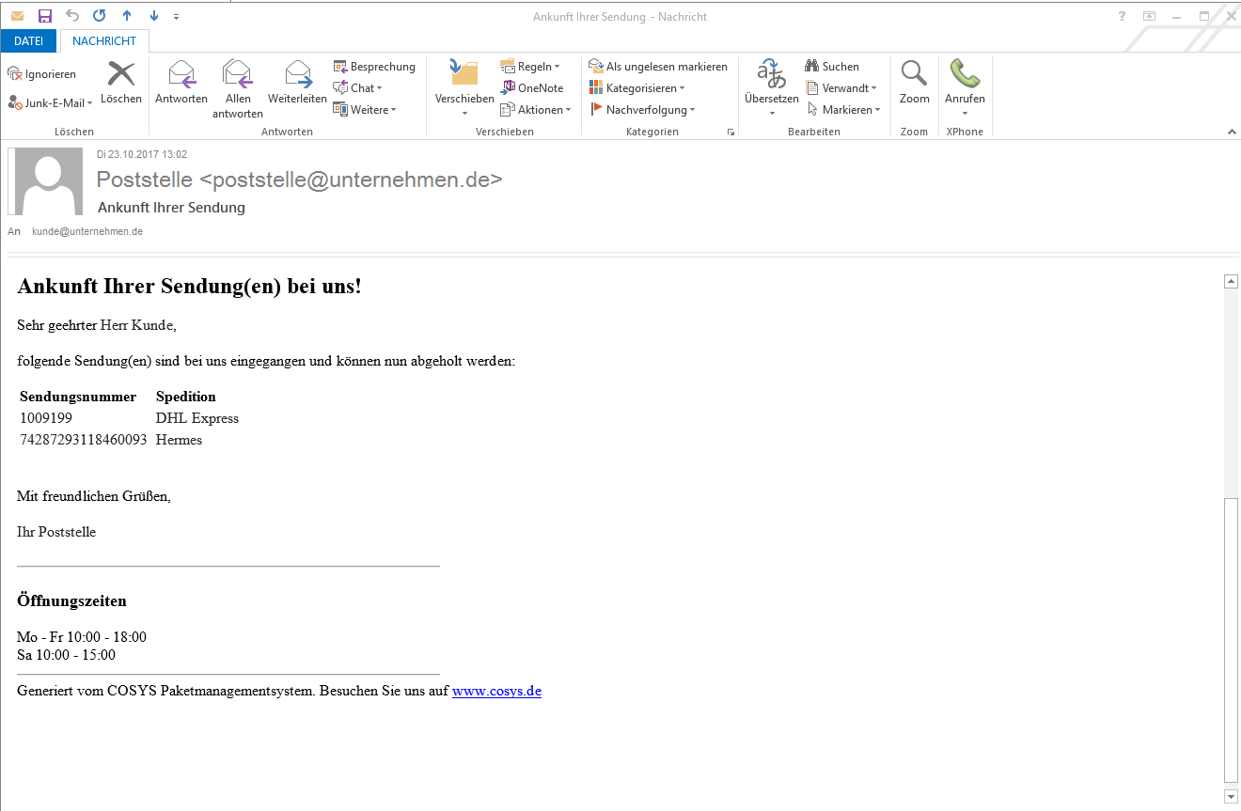Open the DATEI tab

pos(28,41)
